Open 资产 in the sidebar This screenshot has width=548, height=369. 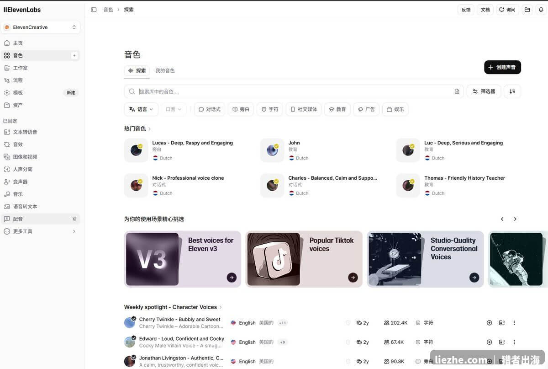click(x=40, y=105)
